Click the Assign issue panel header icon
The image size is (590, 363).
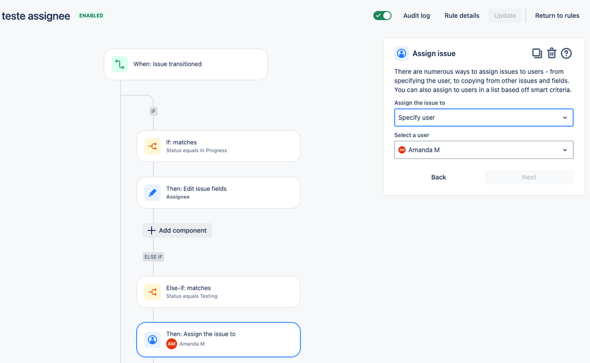click(x=401, y=53)
